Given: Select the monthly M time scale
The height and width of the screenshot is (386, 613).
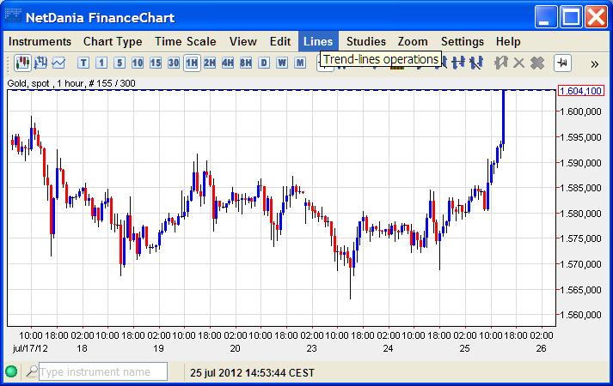Looking at the screenshot, I should coord(300,63).
